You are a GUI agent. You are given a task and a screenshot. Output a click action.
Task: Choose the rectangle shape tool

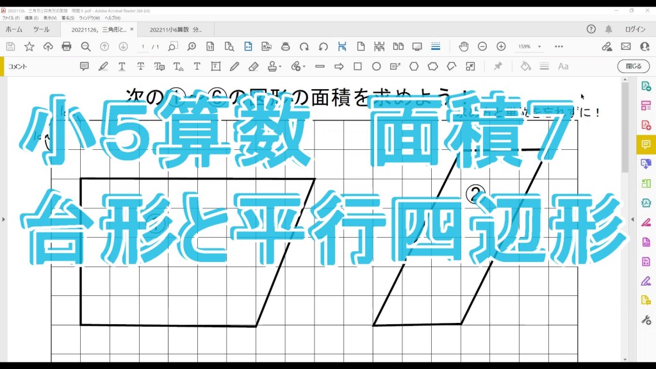coord(357,66)
